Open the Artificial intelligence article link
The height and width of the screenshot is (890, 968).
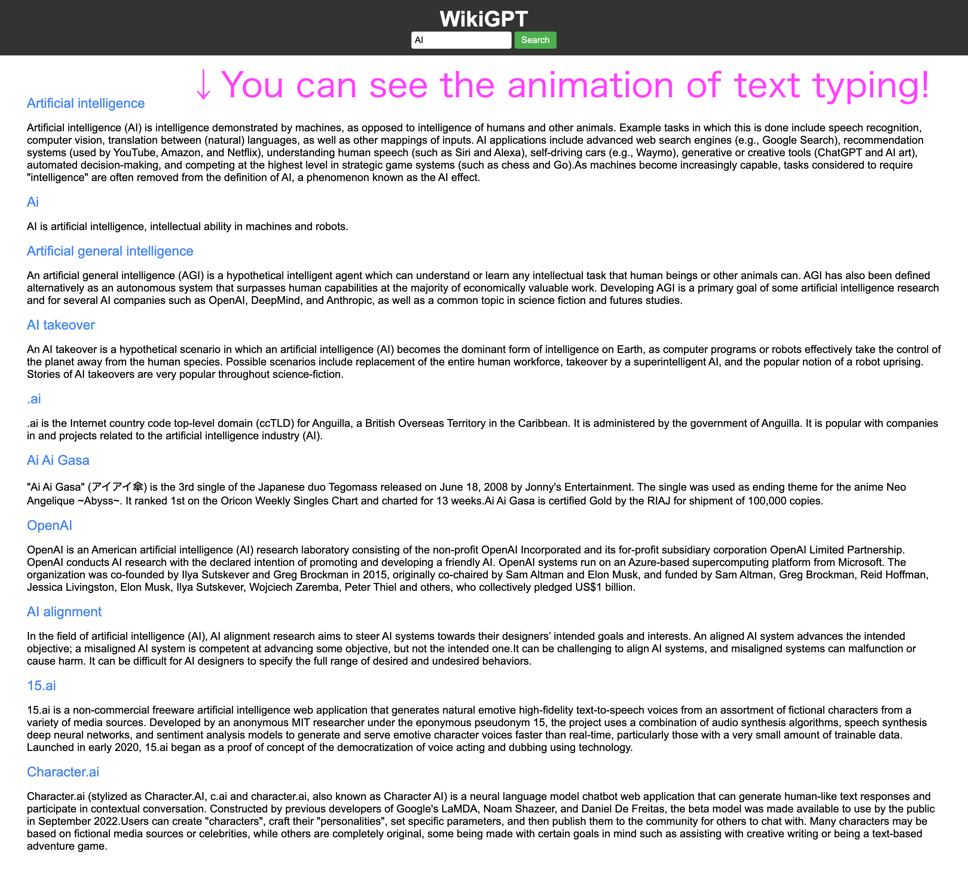86,103
